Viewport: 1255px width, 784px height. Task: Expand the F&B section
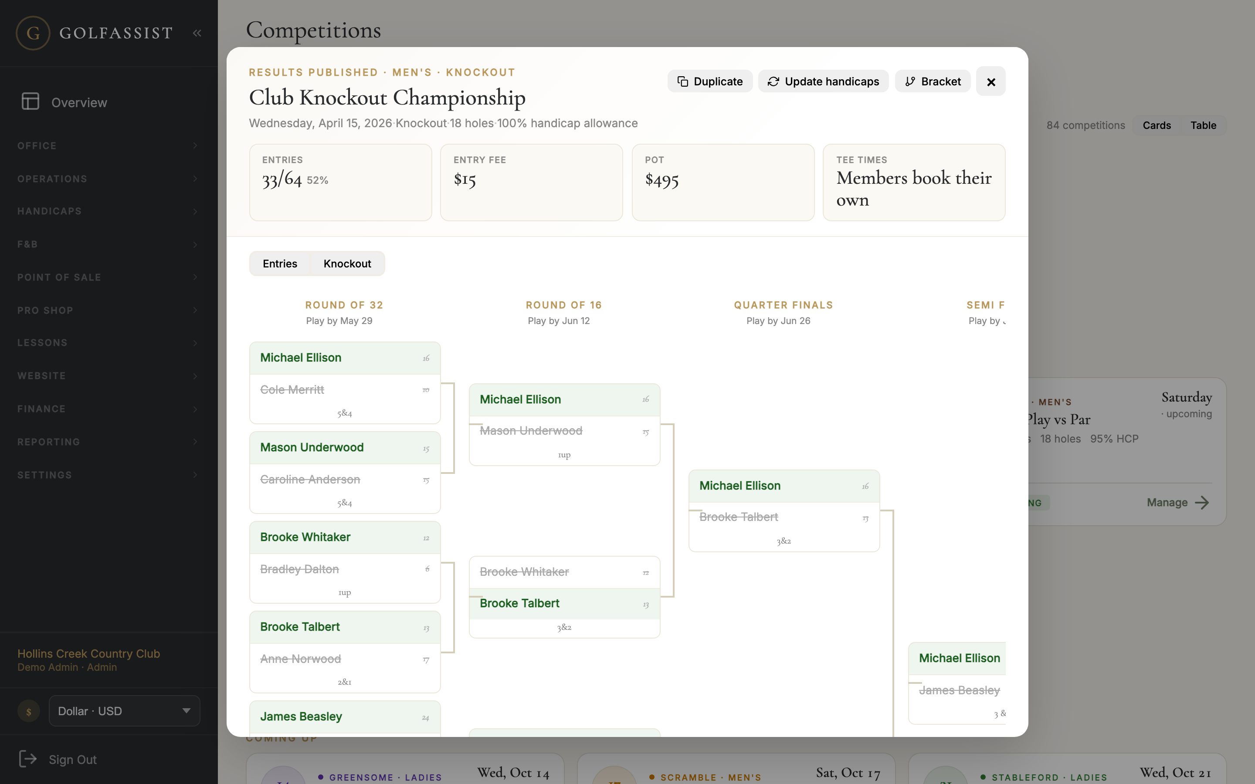tap(109, 244)
